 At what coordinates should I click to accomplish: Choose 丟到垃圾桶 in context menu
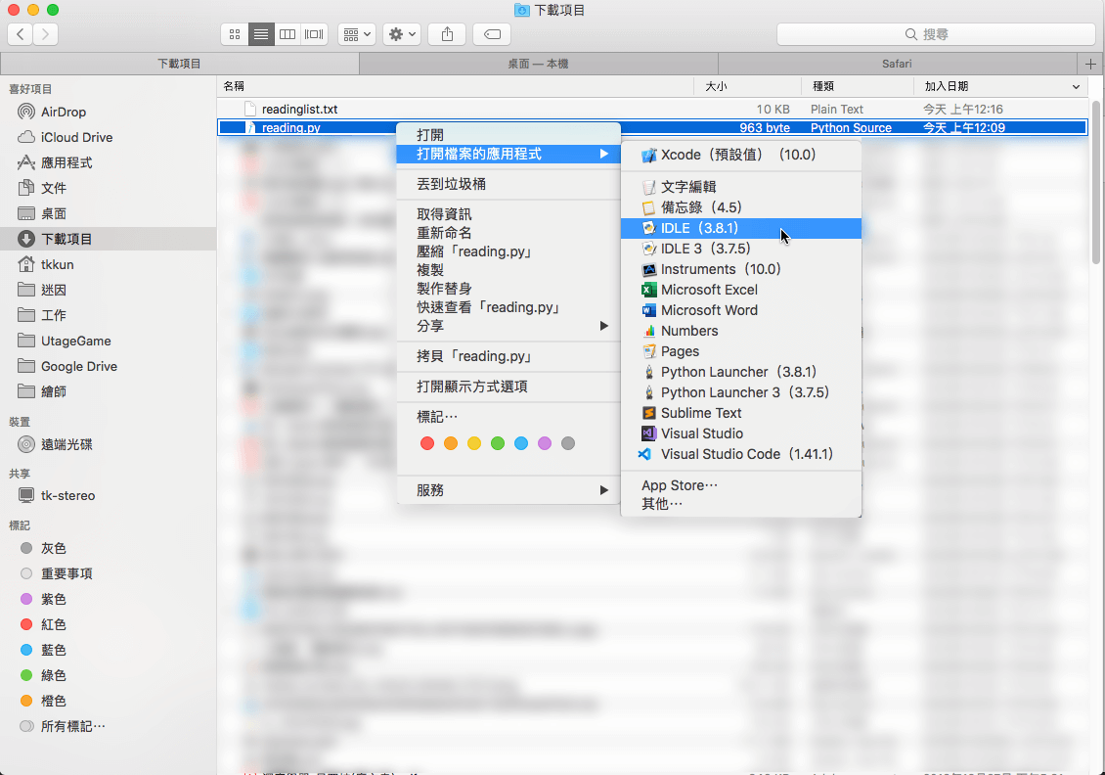click(x=508, y=184)
